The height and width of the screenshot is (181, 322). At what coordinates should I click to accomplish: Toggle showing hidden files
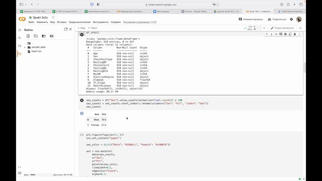point(51,36)
